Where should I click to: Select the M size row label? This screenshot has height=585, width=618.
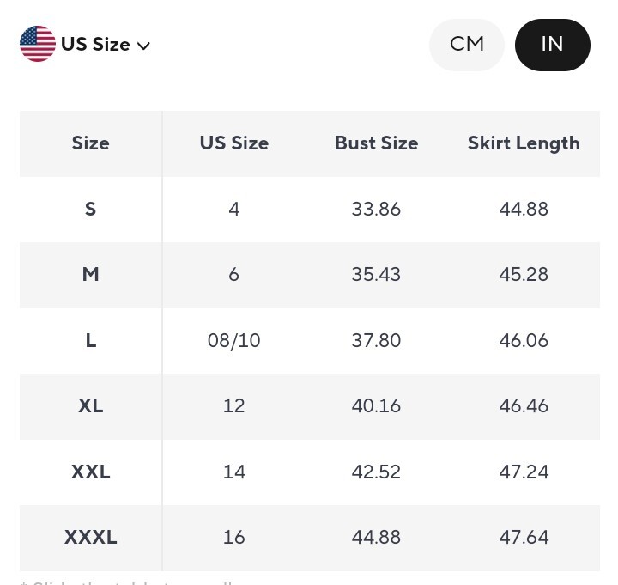coord(91,275)
